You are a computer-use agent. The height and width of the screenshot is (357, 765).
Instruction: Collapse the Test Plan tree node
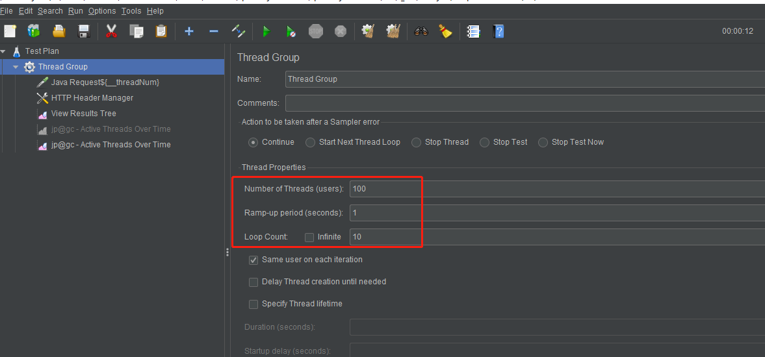point(3,51)
